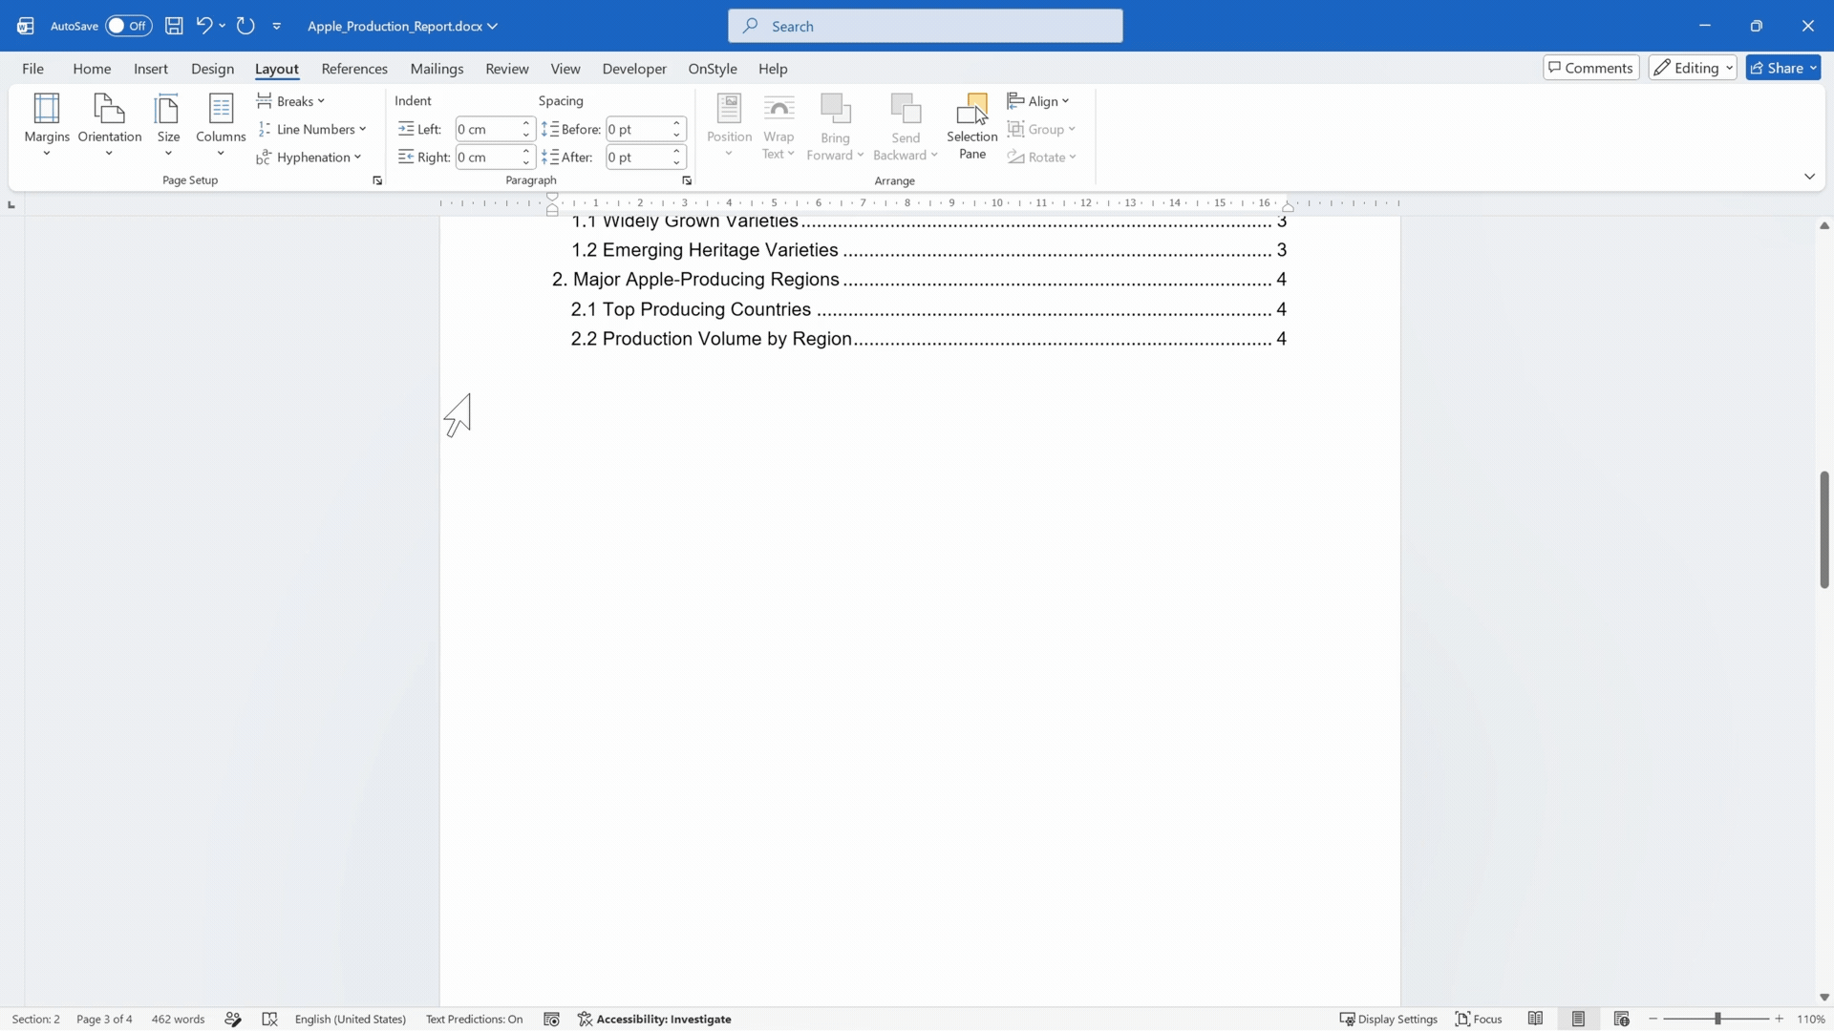1834x1031 pixels.
Task: Switch to the Mailings tab
Action: [x=437, y=69]
